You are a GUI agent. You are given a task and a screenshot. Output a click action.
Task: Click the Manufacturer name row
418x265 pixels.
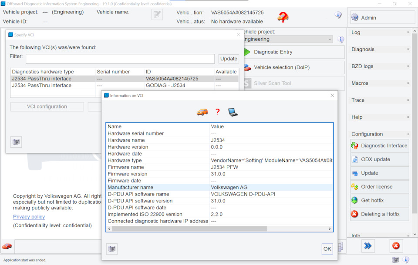coord(219,188)
